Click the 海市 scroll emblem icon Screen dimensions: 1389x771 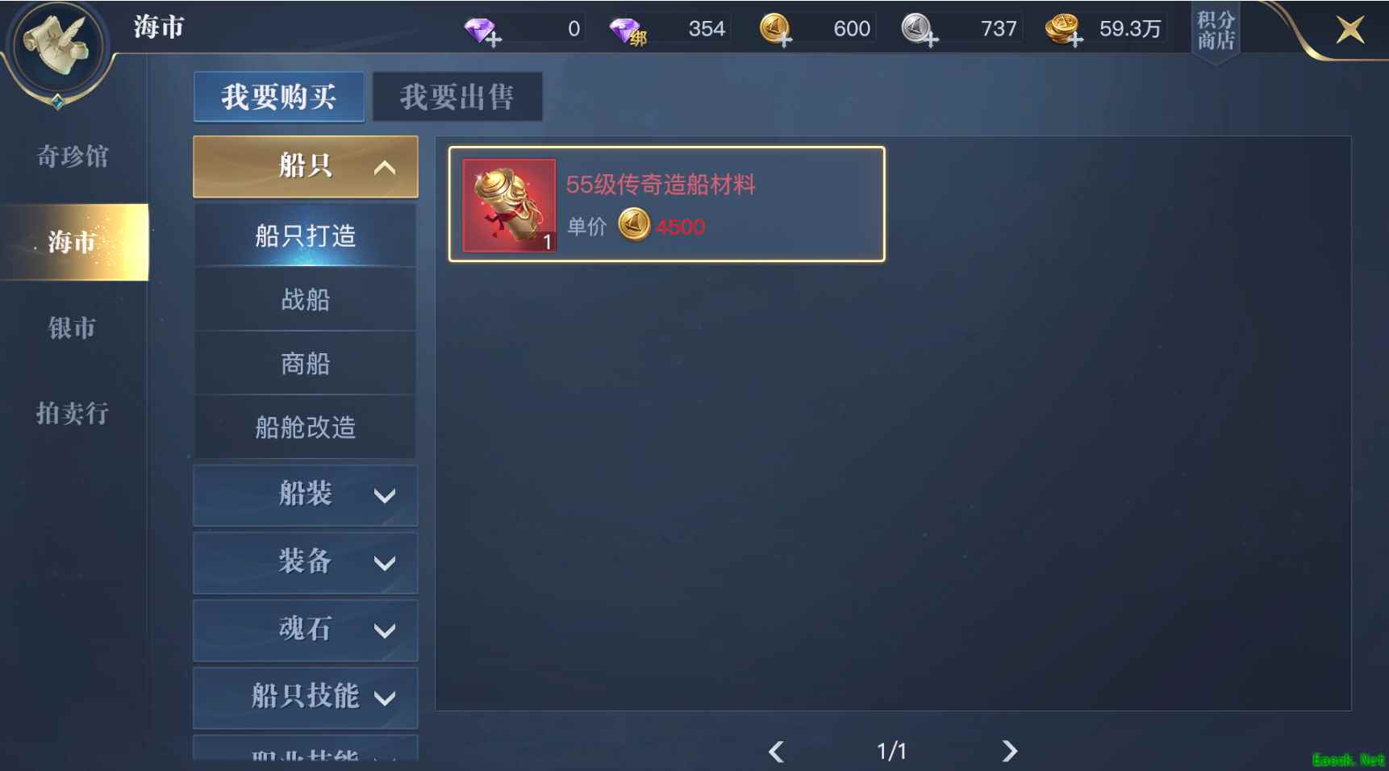pos(56,47)
